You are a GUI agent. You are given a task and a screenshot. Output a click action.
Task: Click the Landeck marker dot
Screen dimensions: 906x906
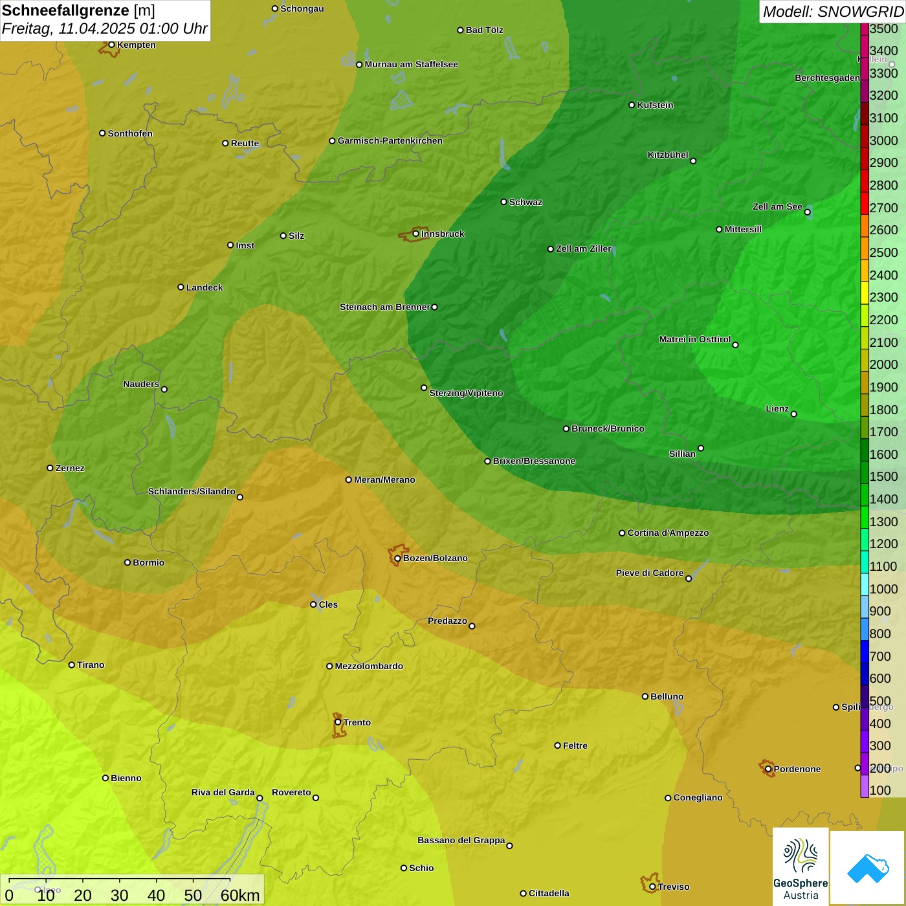(x=181, y=287)
